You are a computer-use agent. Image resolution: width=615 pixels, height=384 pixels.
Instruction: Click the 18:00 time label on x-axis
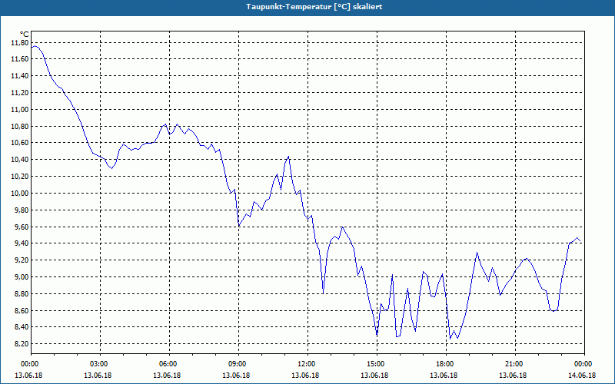(x=447, y=364)
